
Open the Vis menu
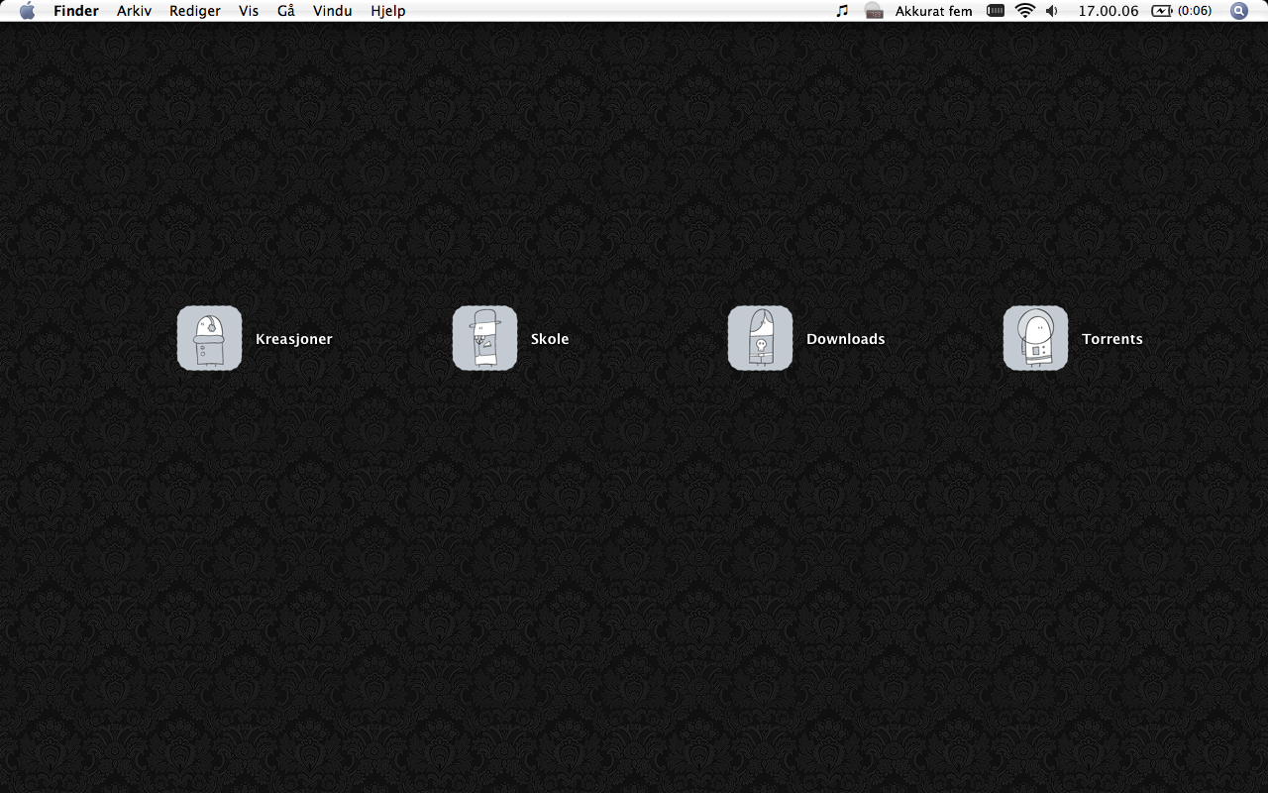pos(249,11)
